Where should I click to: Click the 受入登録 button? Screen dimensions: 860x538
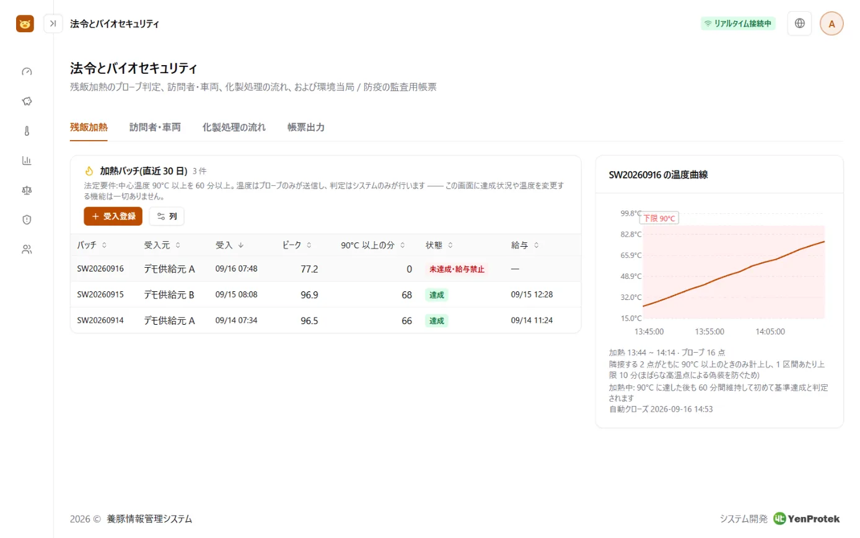pos(113,216)
